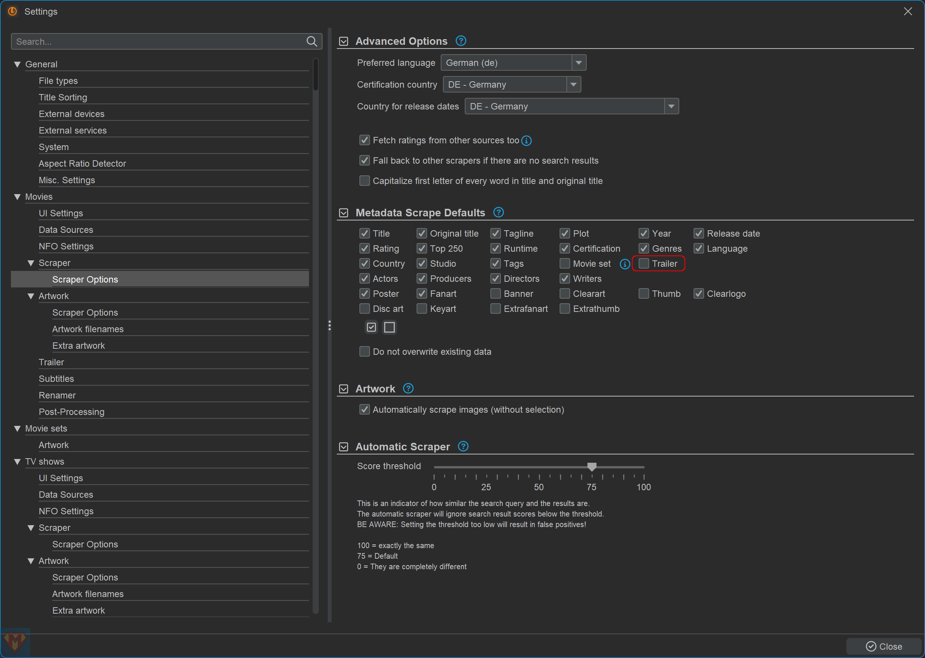The image size is (925, 658).
Task: Click help icon next to Advanced Options
Action: 461,41
